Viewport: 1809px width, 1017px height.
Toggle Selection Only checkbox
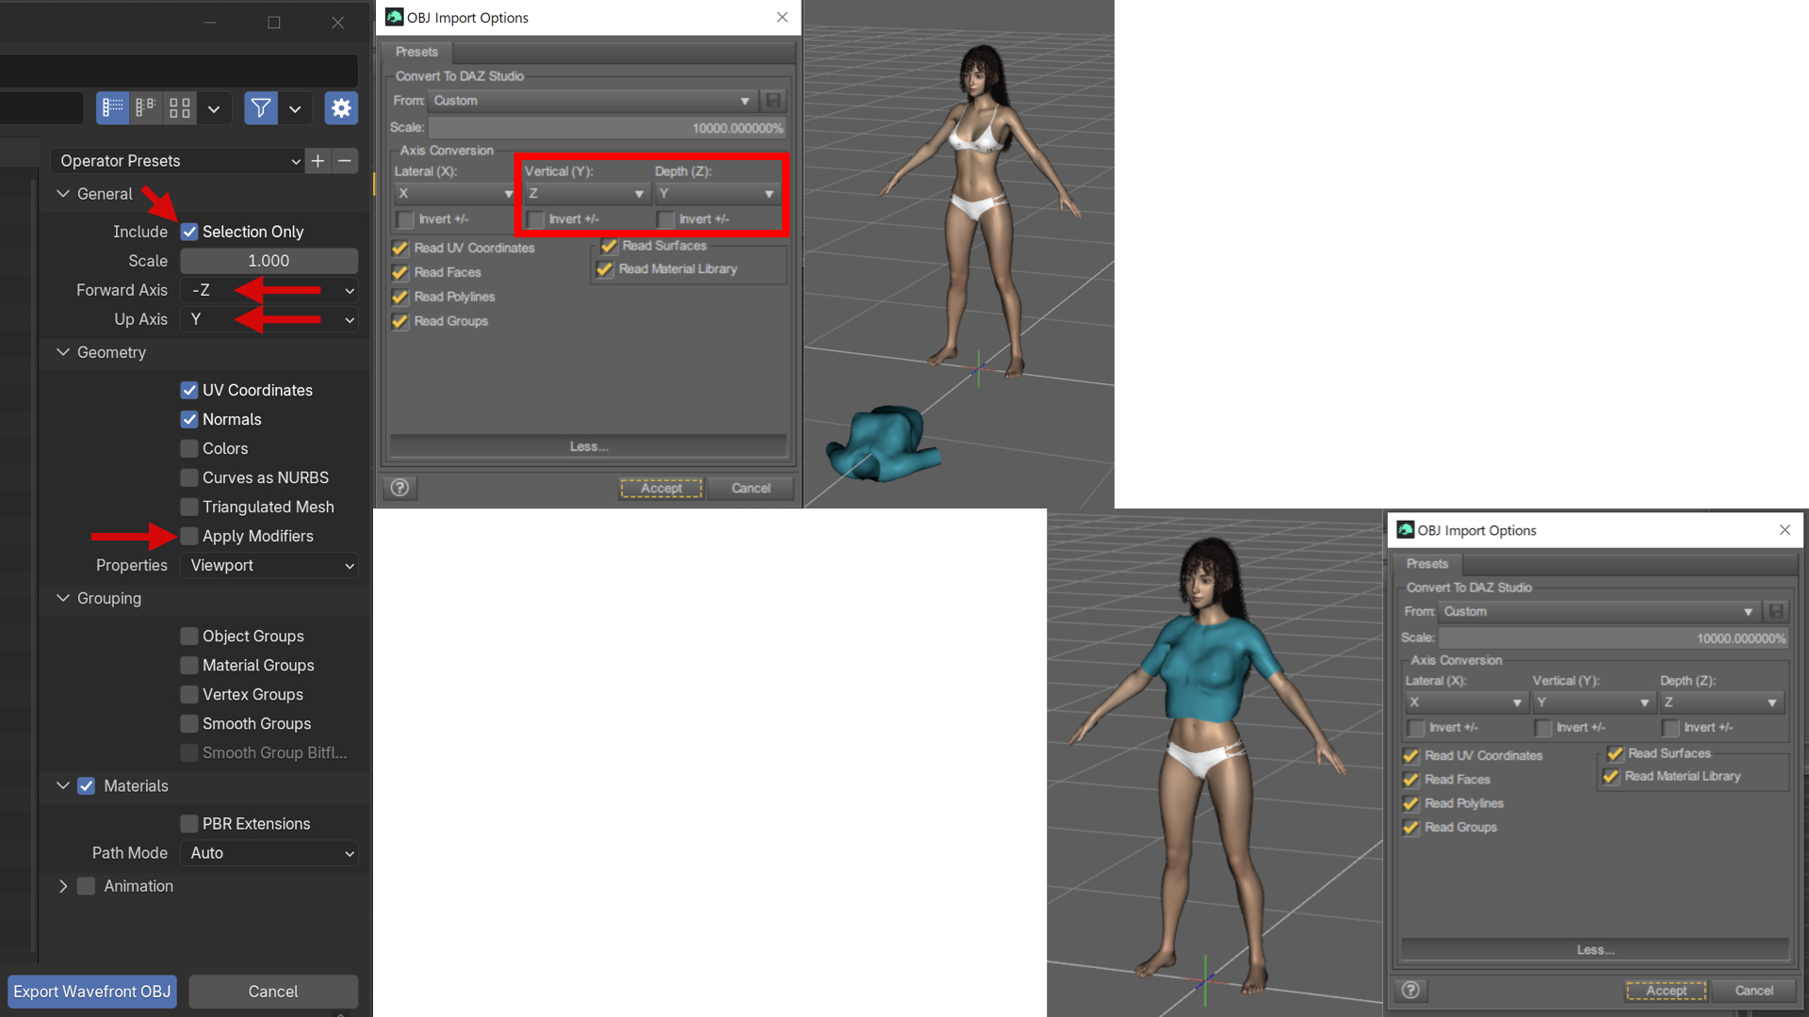189,232
